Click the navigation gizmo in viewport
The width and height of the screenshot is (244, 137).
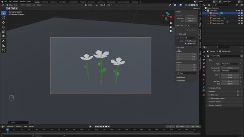pyautogui.click(x=167, y=16)
